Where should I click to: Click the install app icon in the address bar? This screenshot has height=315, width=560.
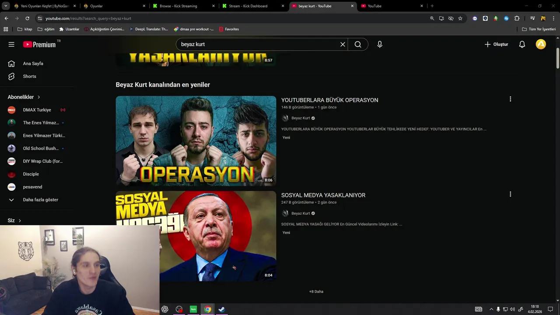click(x=441, y=18)
